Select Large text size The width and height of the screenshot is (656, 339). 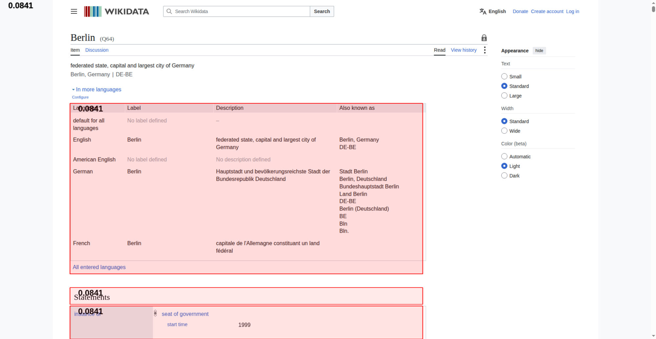click(x=504, y=95)
